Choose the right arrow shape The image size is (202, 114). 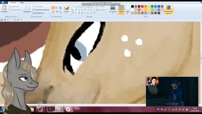85,10
